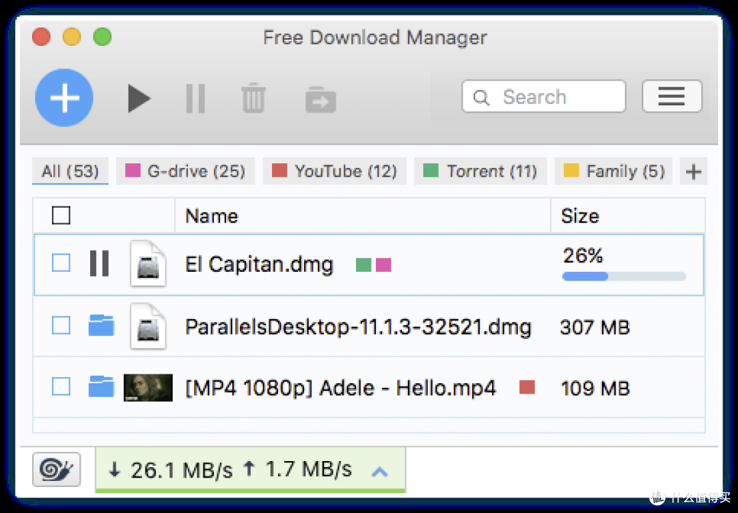Tick the El Capitan.dmg checkbox

[x=61, y=264]
